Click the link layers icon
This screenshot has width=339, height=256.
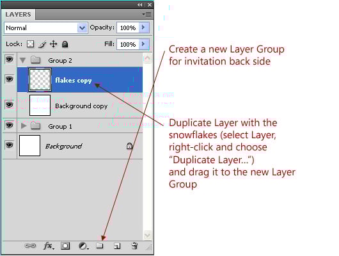point(30,246)
